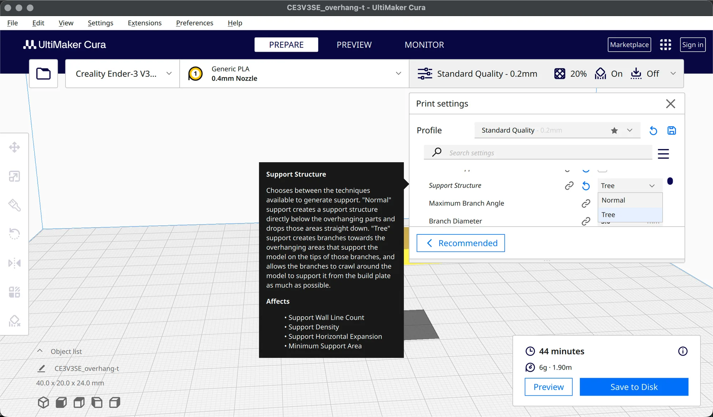Screen dimensions: 713x417
Task: Toggle the Support Structure Tree combo box
Action: (x=630, y=186)
